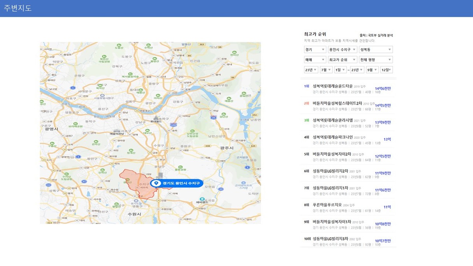This screenshot has width=473, height=266.
Task: Open the 버들치마을성복힐스테이트2차 listing
Action: click(348, 106)
